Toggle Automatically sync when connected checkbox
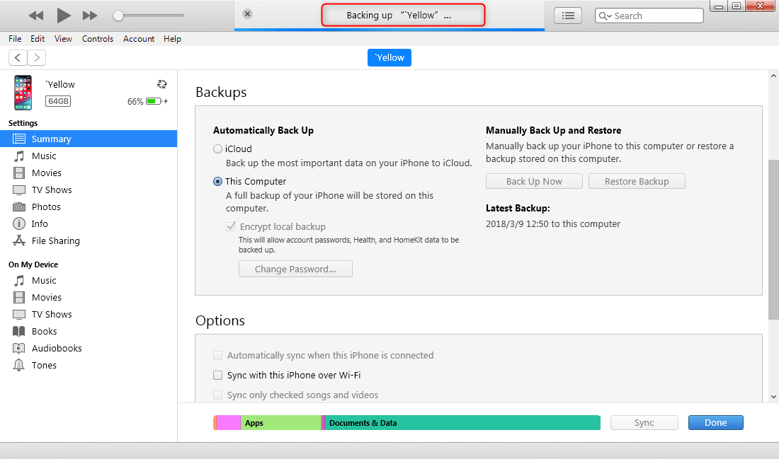The width and height of the screenshot is (779, 459). click(x=217, y=355)
